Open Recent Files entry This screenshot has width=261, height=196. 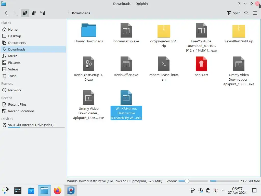pos(33,104)
